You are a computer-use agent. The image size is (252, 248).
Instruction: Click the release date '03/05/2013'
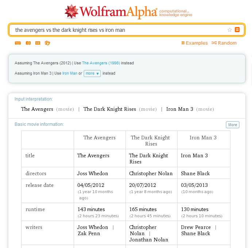click(194, 185)
